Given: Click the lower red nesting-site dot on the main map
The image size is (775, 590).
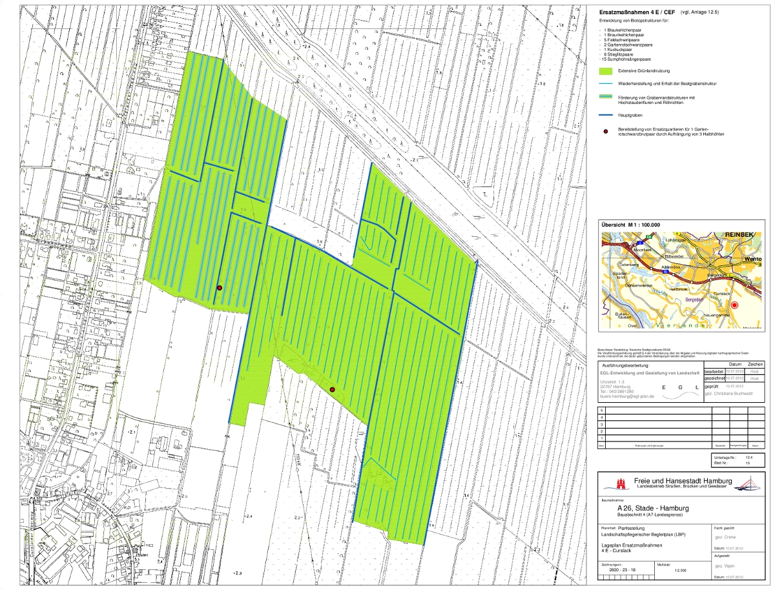Looking at the screenshot, I should pos(332,390).
